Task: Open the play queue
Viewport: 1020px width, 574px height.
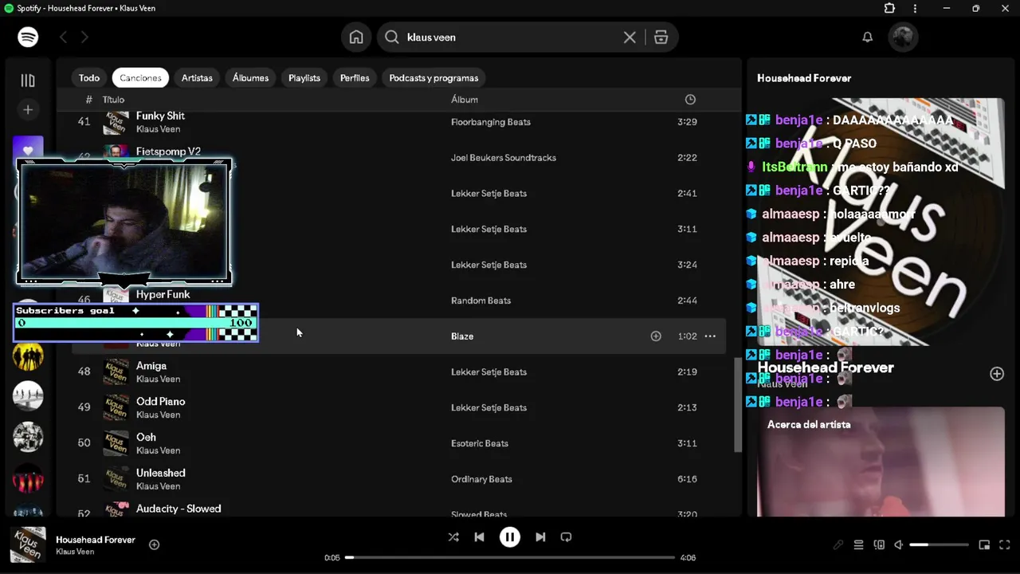Action: click(858, 545)
